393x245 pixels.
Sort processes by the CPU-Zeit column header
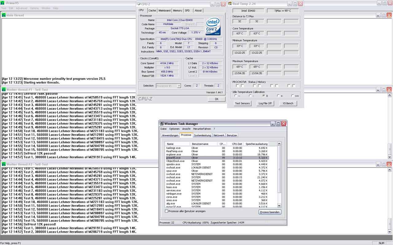coord(235,144)
